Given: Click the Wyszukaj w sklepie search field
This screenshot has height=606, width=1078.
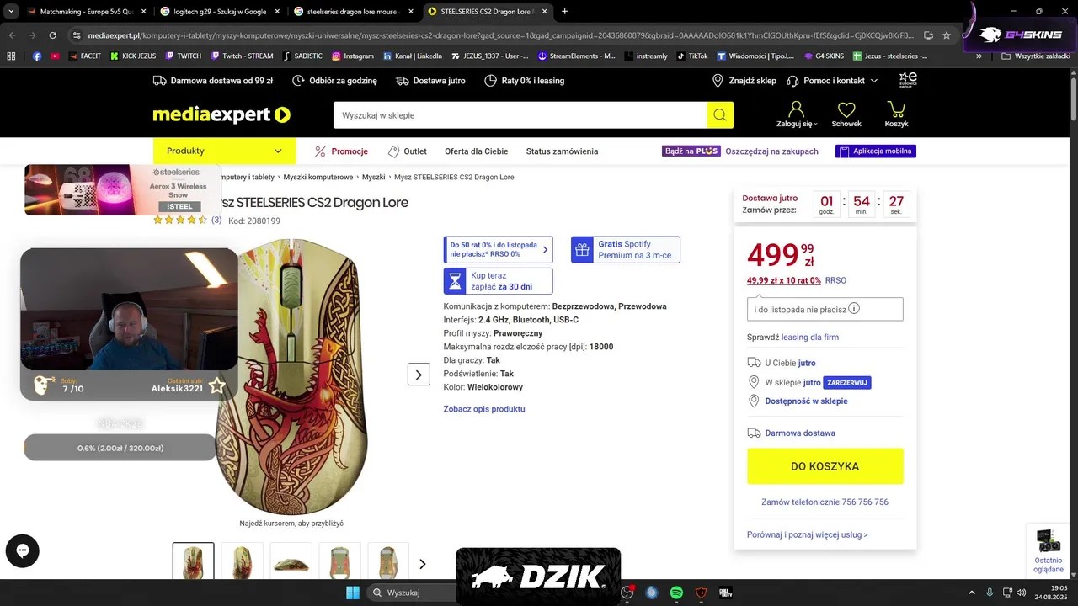Looking at the screenshot, I should pos(520,115).
